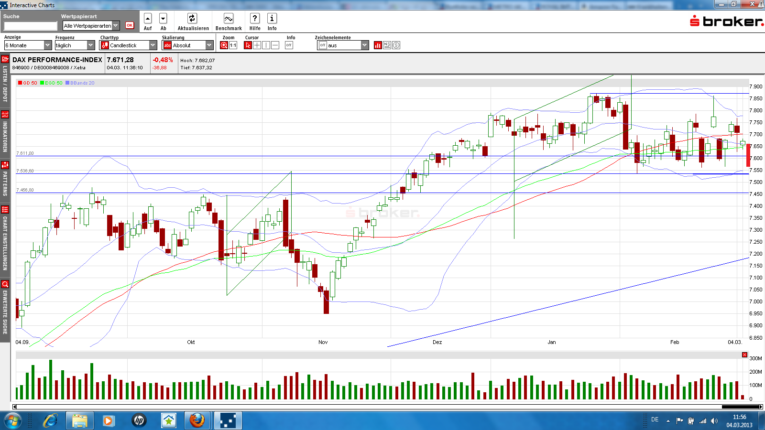765x430 pixels.
Task: Click the volume control tray icon
Action: point(714,421)
